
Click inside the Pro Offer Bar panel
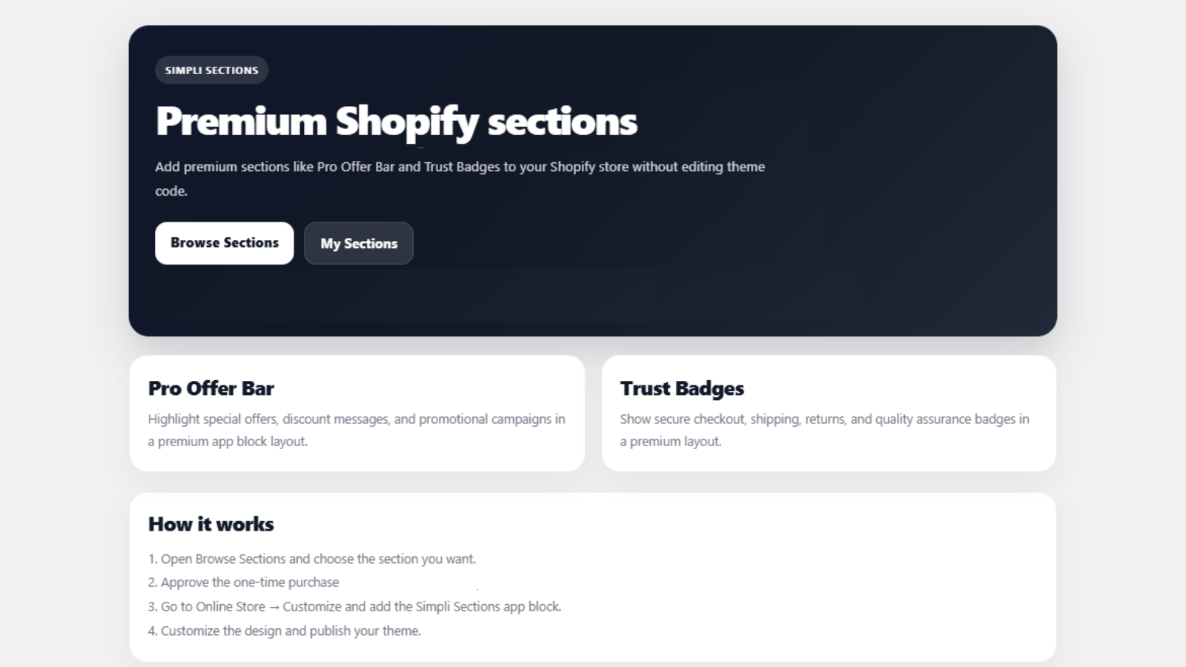[358, 413]
